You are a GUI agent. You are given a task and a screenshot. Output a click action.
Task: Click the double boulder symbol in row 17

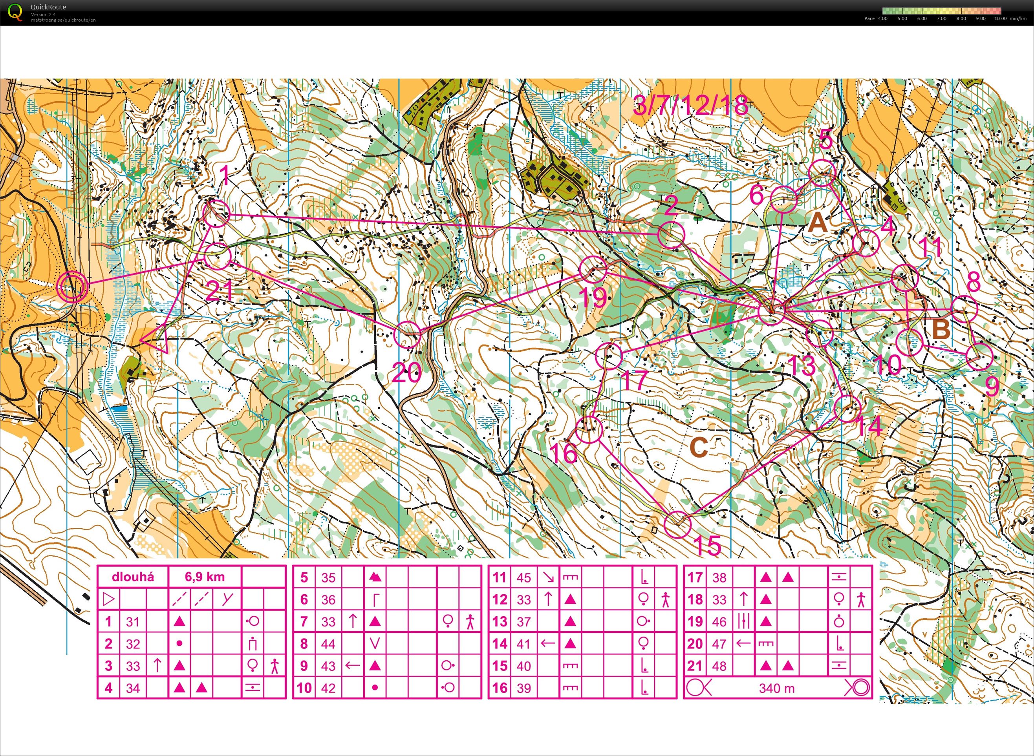pos(777,577)
